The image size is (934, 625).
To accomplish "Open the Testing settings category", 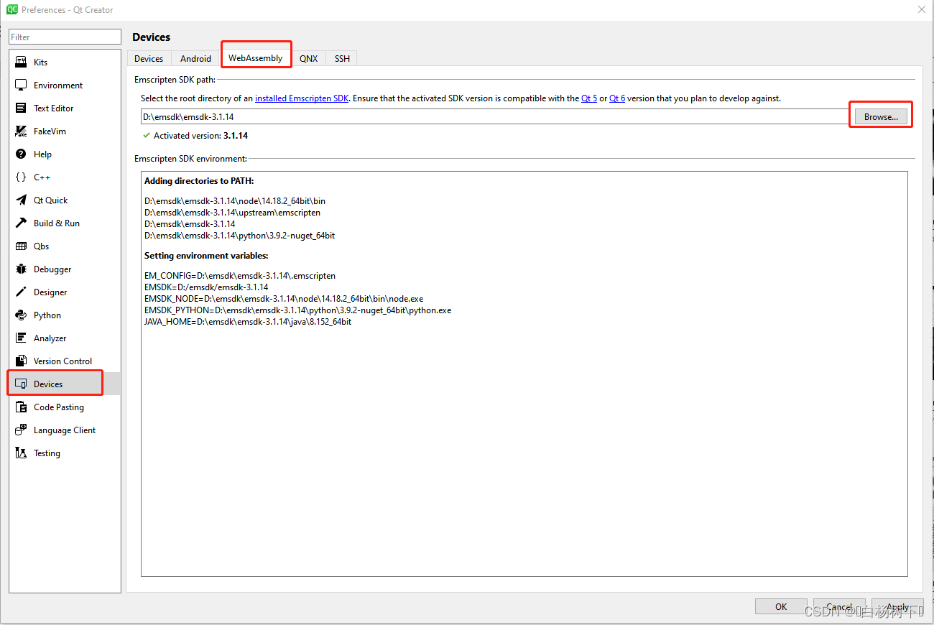I will 47,453.
